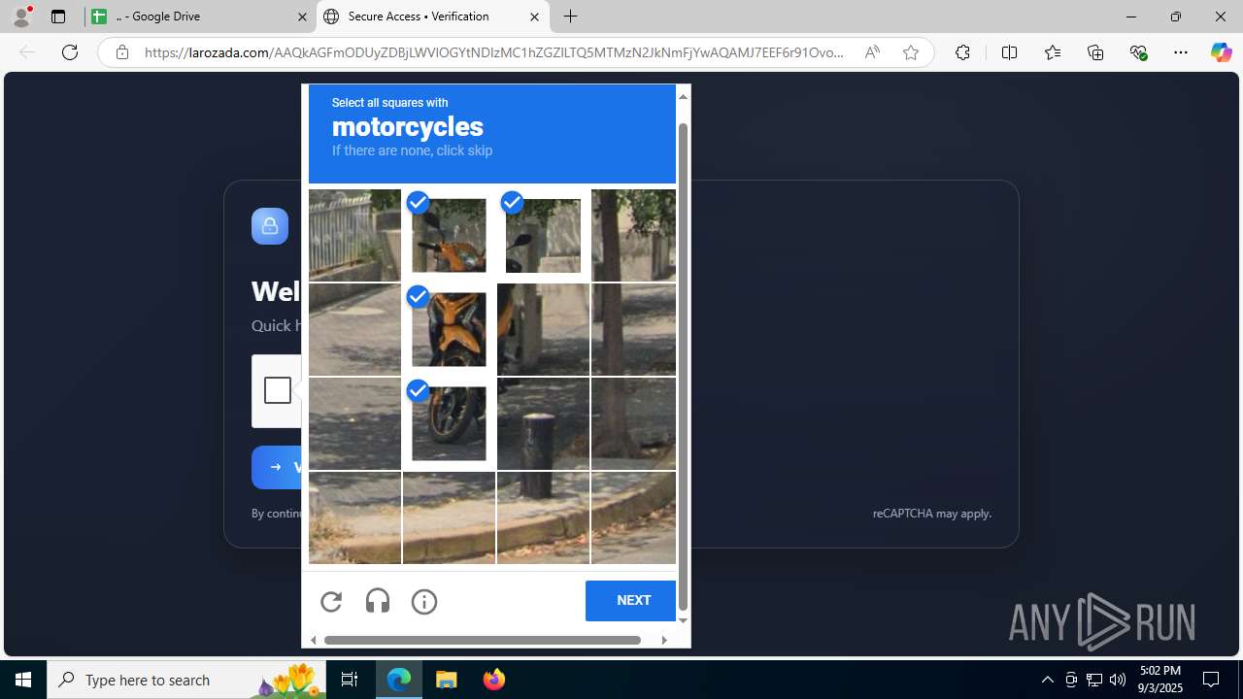1243x699 pixels.
Task: Deselect the top motorcycle tile with handlebars
Action: (x=449, y=235)
